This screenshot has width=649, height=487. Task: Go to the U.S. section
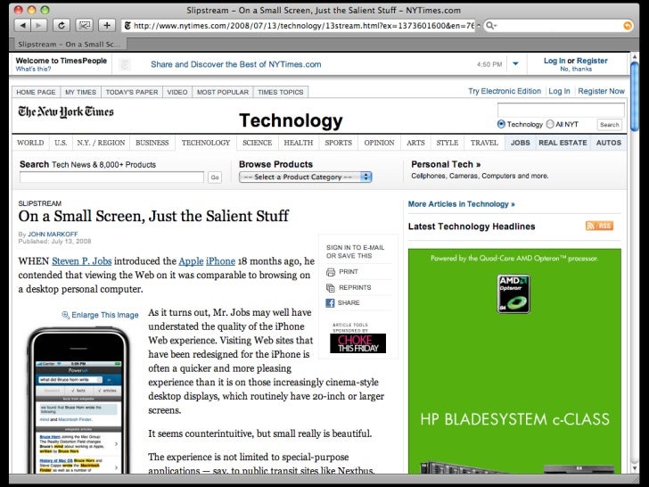(61, 143)
